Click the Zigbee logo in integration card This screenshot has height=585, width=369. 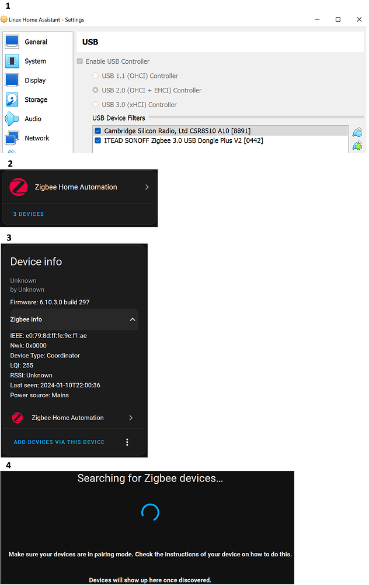point(19,187)
